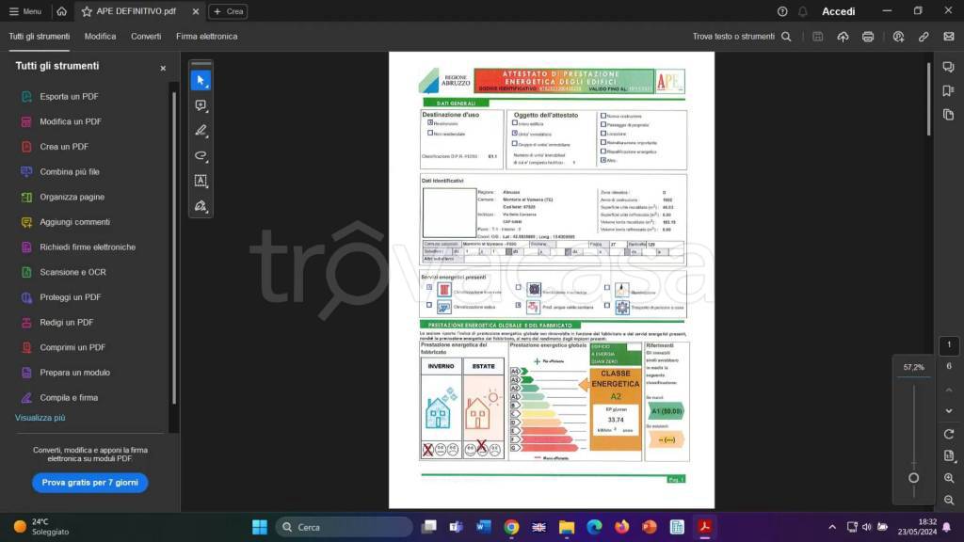
Task: Click Prova gratis per 7 giorni
Action: tap(89, 483)
